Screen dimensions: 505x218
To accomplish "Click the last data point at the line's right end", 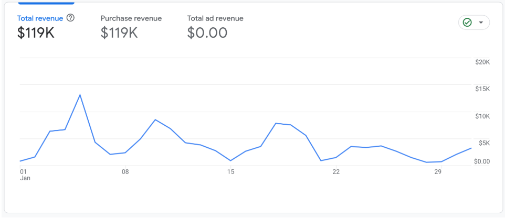I will [471, 148].
